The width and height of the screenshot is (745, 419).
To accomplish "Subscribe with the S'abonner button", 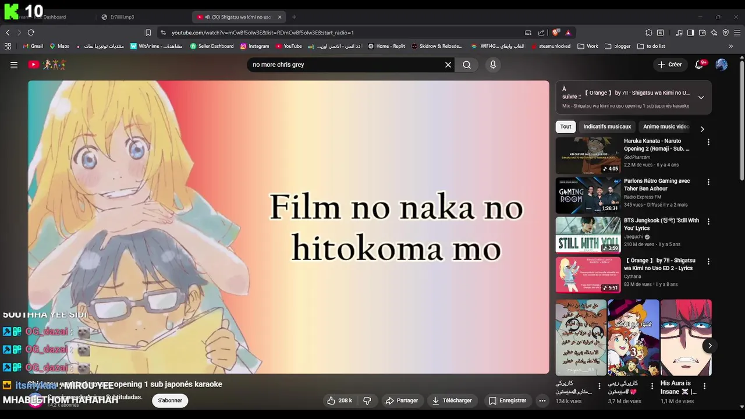I will (170, 400).
